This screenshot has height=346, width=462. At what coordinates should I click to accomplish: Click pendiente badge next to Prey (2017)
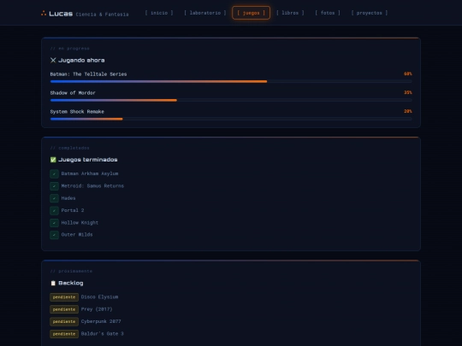64,309
